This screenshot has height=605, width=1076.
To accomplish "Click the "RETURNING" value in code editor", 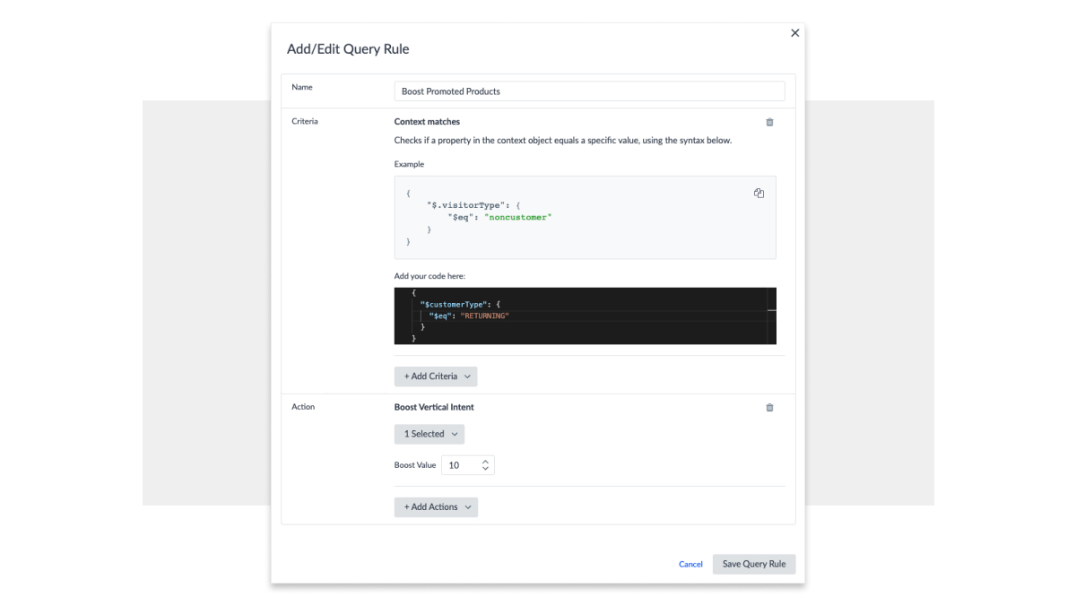I will pos(485,315).
